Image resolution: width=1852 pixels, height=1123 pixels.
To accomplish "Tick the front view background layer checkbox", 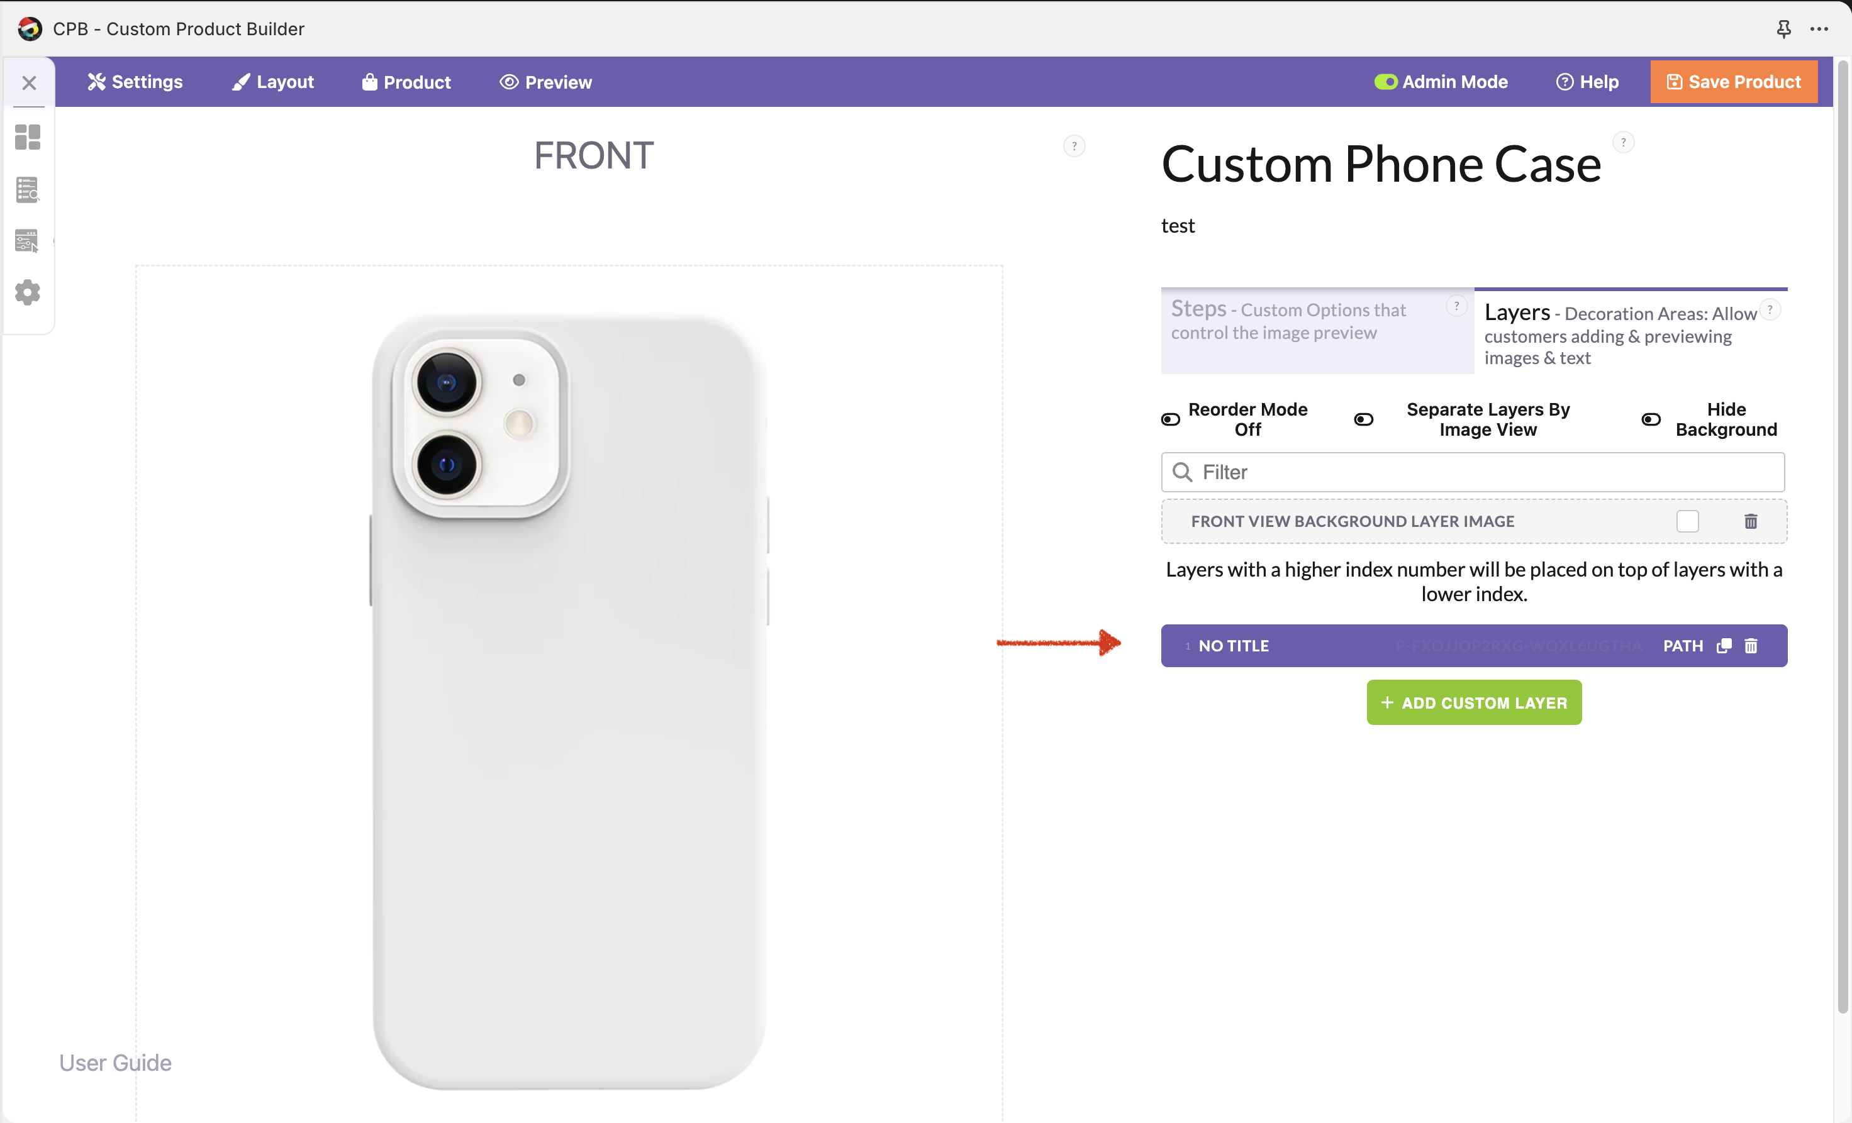I will [1687, 521].
